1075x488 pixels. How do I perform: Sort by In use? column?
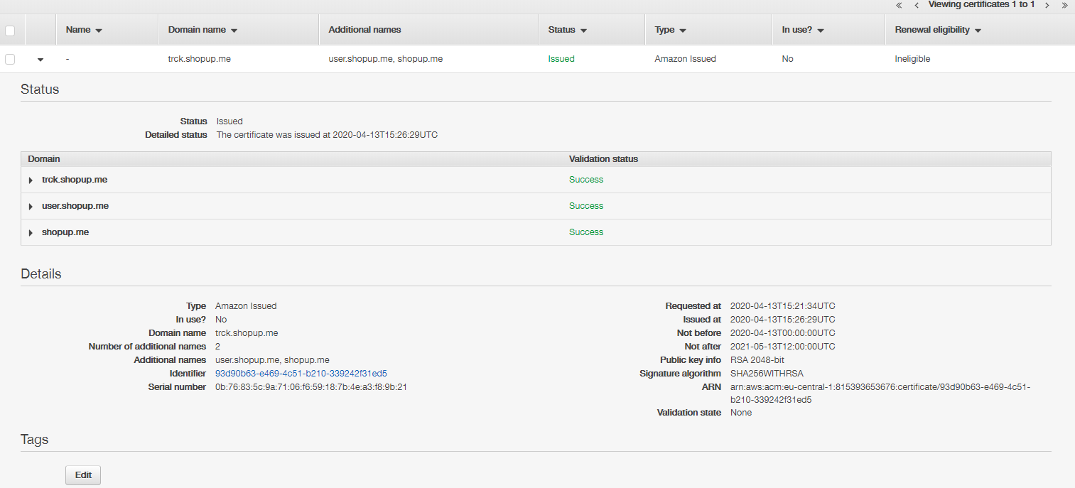point(802,30)
